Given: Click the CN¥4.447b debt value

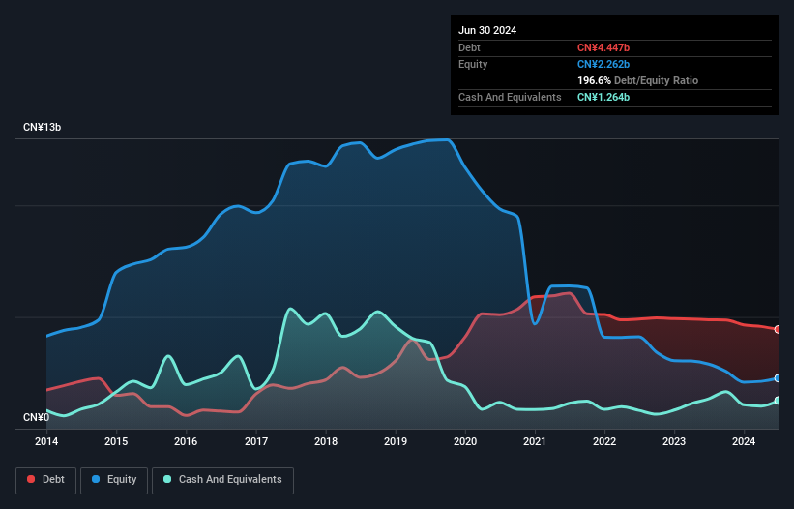Looking at the screenshot, I should [603, 47].
